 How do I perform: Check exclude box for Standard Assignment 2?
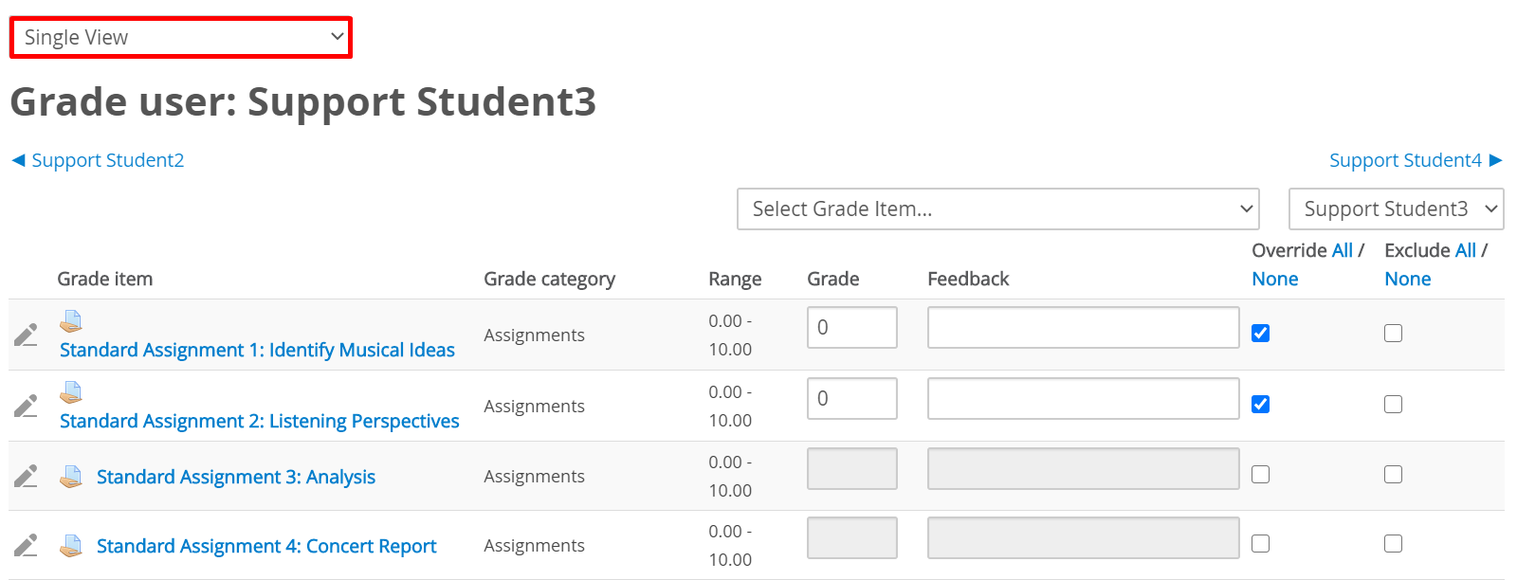pos(1393,404)
